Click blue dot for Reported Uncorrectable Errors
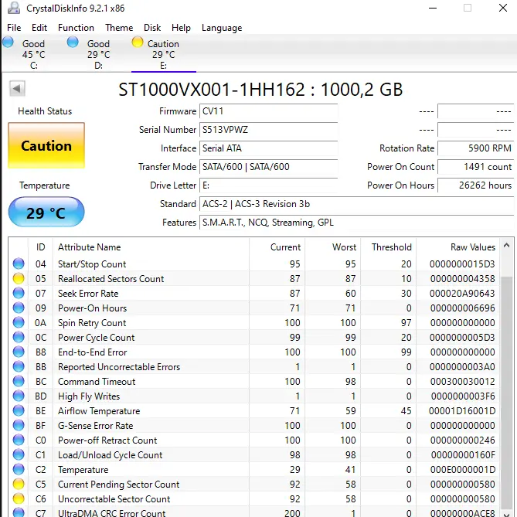This screenshot has height=517, width=517. click(x=19, y=366)
